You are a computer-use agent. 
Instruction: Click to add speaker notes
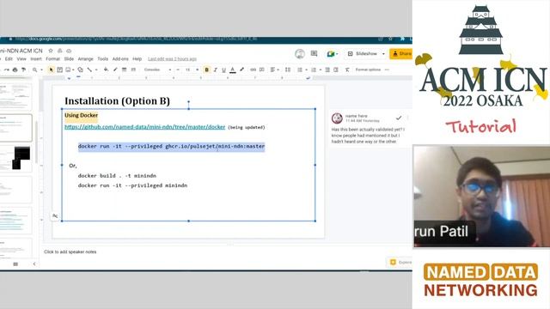pyautogui.click(x=70, y=251)
